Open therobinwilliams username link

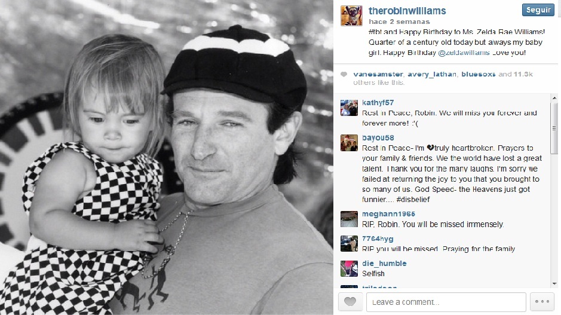coord(407,11)
